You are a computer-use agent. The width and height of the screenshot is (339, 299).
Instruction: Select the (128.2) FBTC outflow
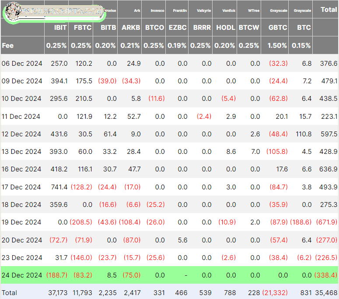pyautogui.click(x=81, y=187)
